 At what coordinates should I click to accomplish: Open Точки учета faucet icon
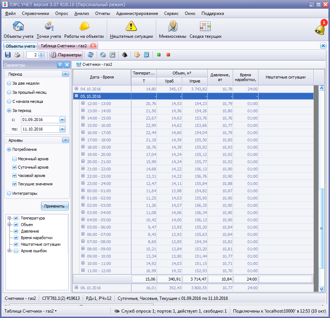(x=49, y=26)
